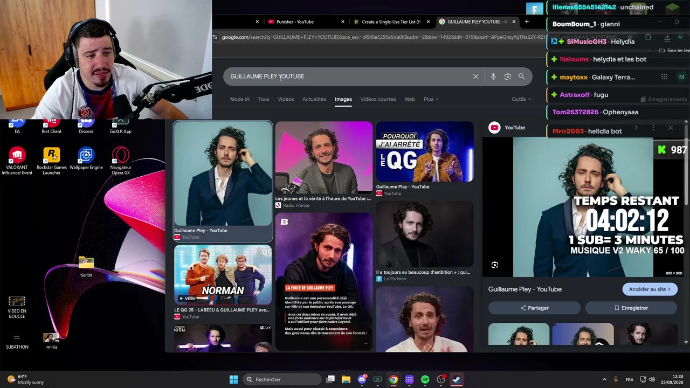This screenshot has height=388, width=690.
Task: Click the Partager button in preview panel
Action: (534, 308)
